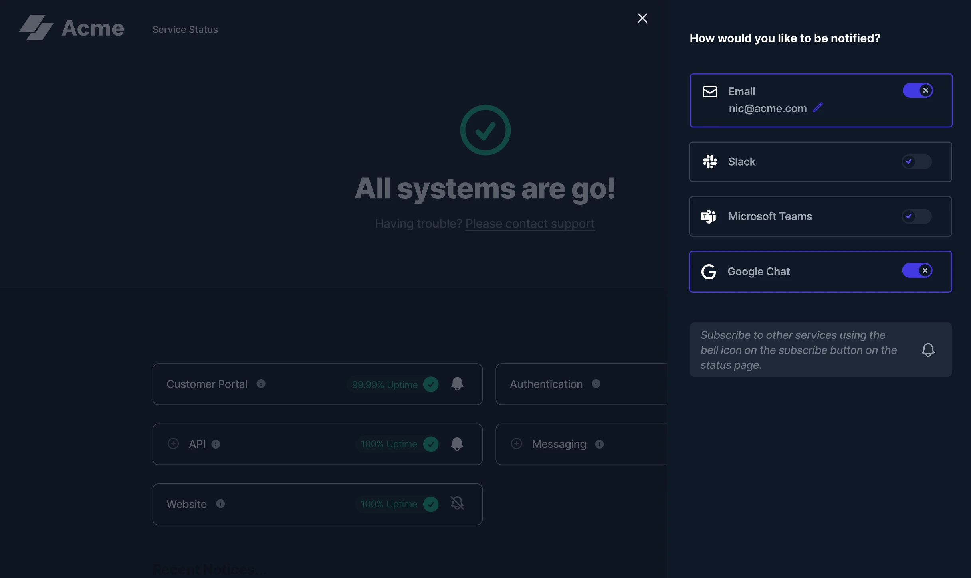Click the Slack app icon

pyautogui.click(x=709, y=161)
